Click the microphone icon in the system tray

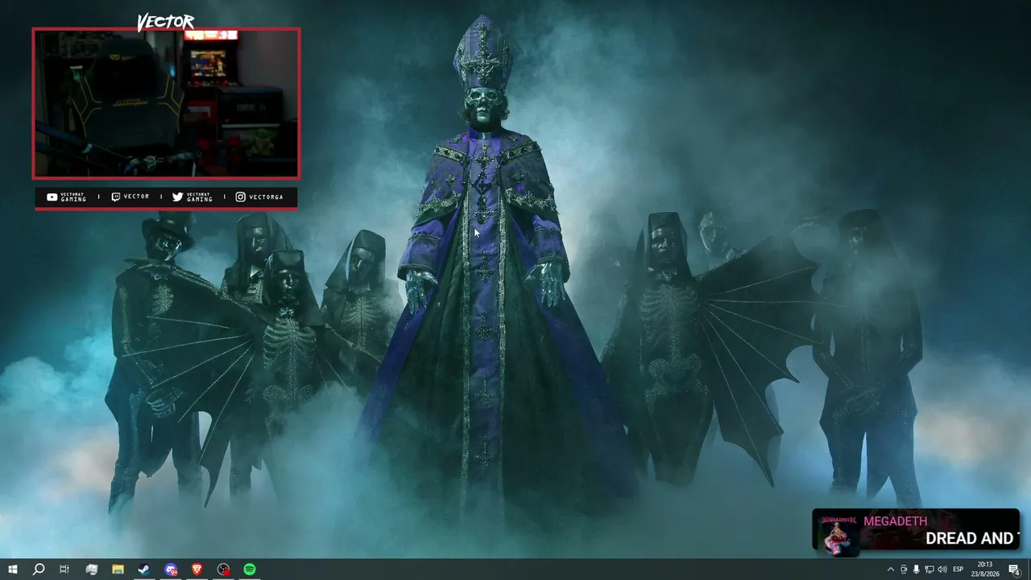[916, 570]
